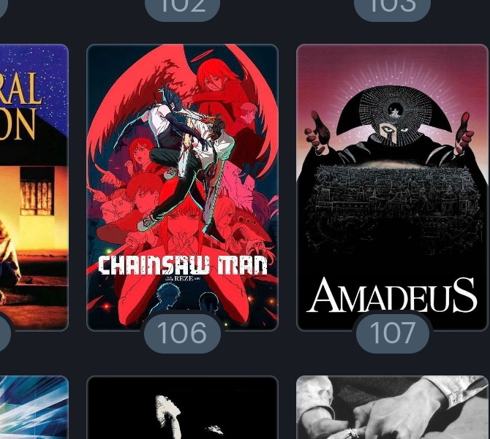Open the Amadeus movie poster
The width and height of the screenshot is (490, 439).
[392, 187]
